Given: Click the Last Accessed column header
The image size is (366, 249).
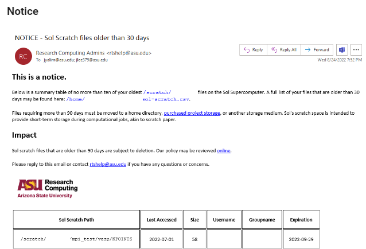Looking at the screenshot, I should click(x=161, y=220).
